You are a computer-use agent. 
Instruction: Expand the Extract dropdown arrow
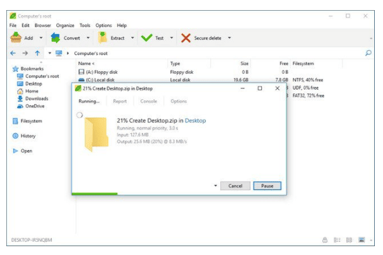133,38
